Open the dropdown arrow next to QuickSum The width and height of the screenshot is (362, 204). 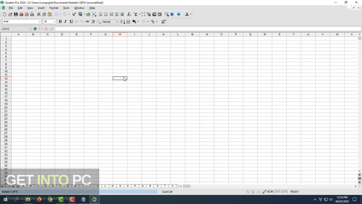(x=139, y=14)
